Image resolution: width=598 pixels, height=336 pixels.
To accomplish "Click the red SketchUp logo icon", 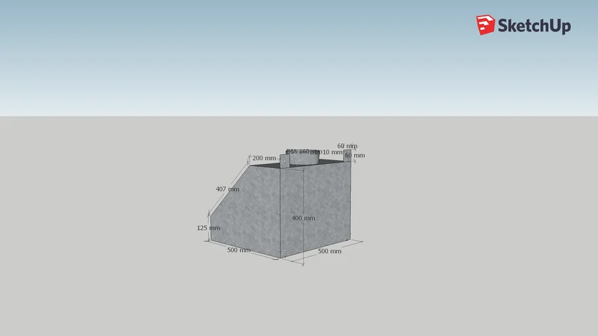I will (x=486, y=25).
